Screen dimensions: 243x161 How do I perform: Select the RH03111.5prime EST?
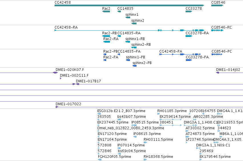[x=145, y=142]
